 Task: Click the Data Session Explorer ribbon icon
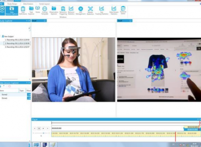tap(12, 11)
